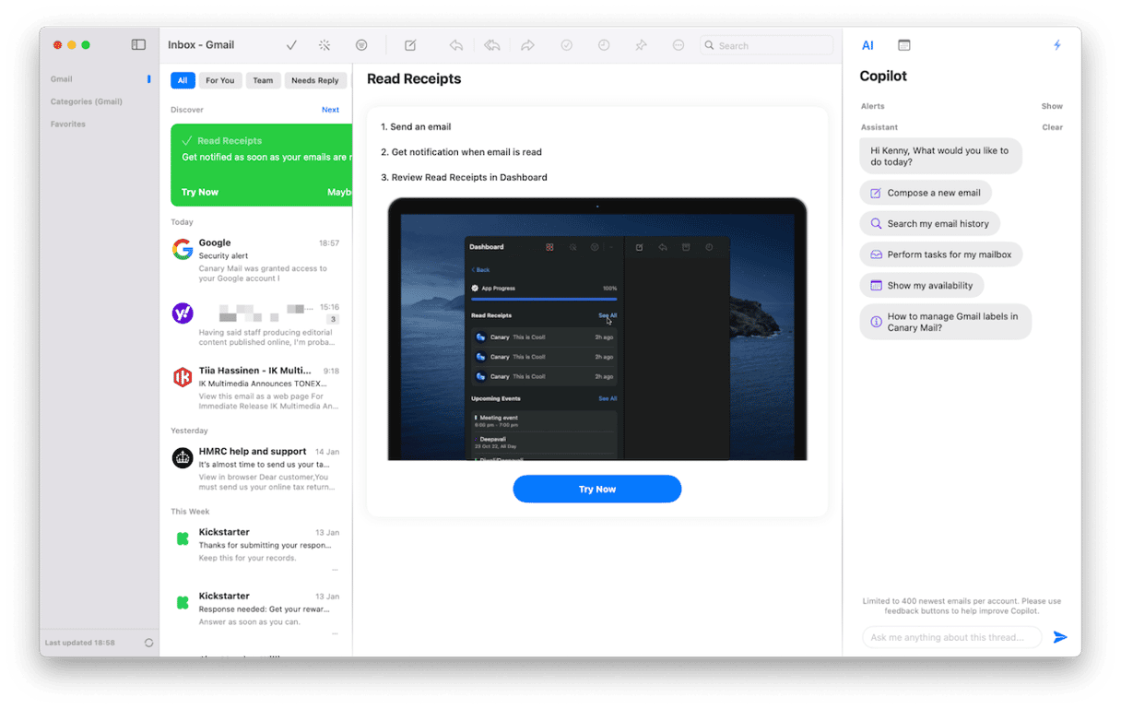The width and height of the screenshot is (1121, 709).
Task: Click the sparkle icon in the toolbar
Action: pyautogui.click(x=324, y=45)
